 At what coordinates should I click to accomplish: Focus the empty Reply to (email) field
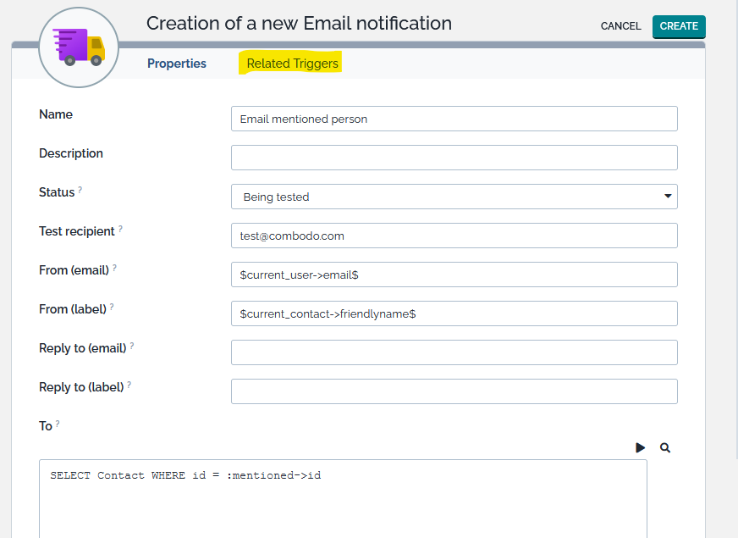tap(454, 352)
